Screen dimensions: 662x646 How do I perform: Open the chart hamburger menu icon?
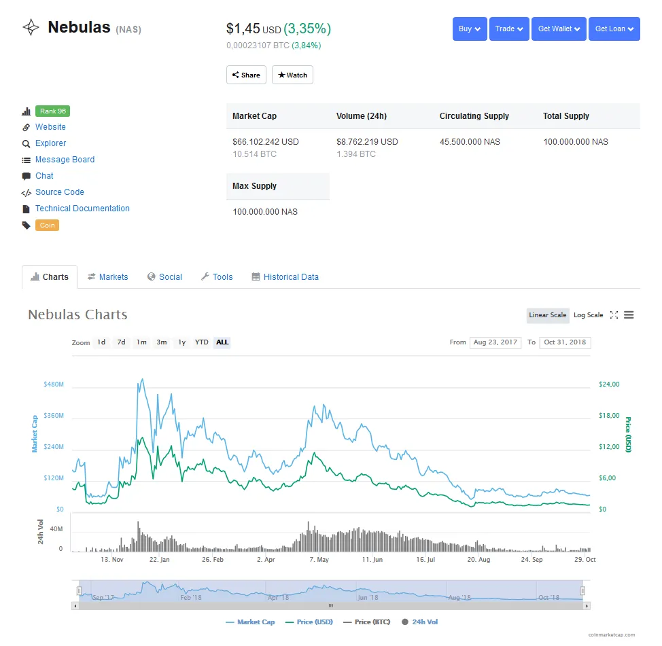[x=629, y=315]
